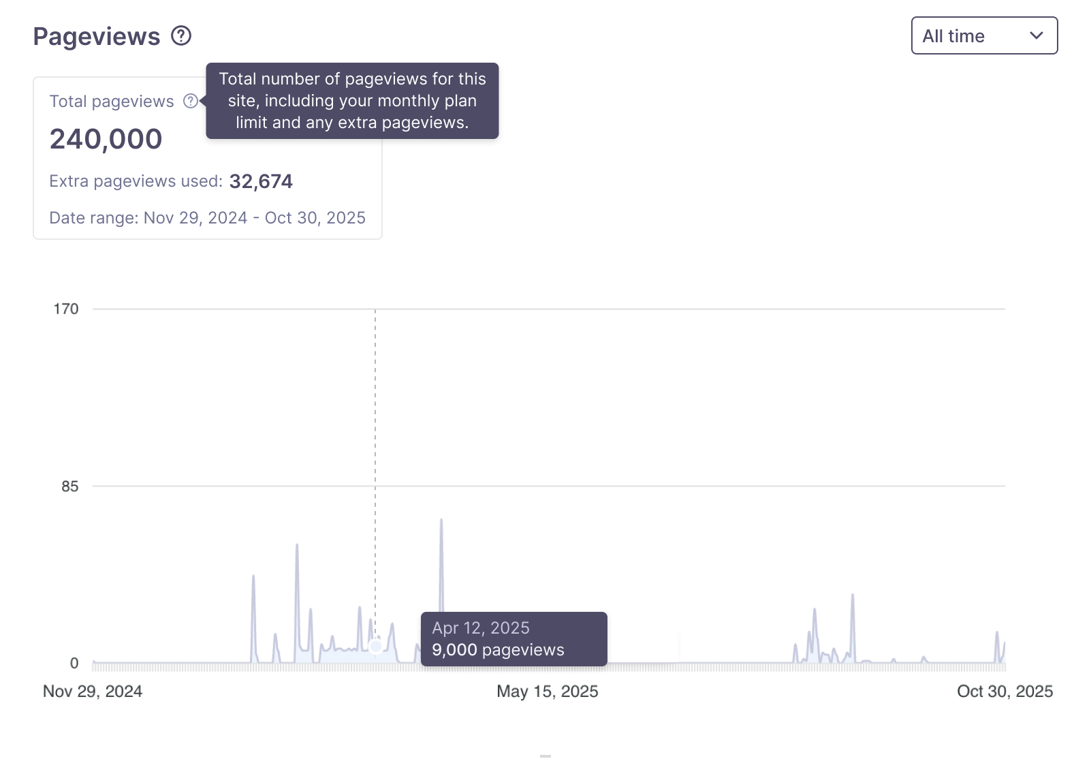Click the date range text in the card

[x=207, y=217]
